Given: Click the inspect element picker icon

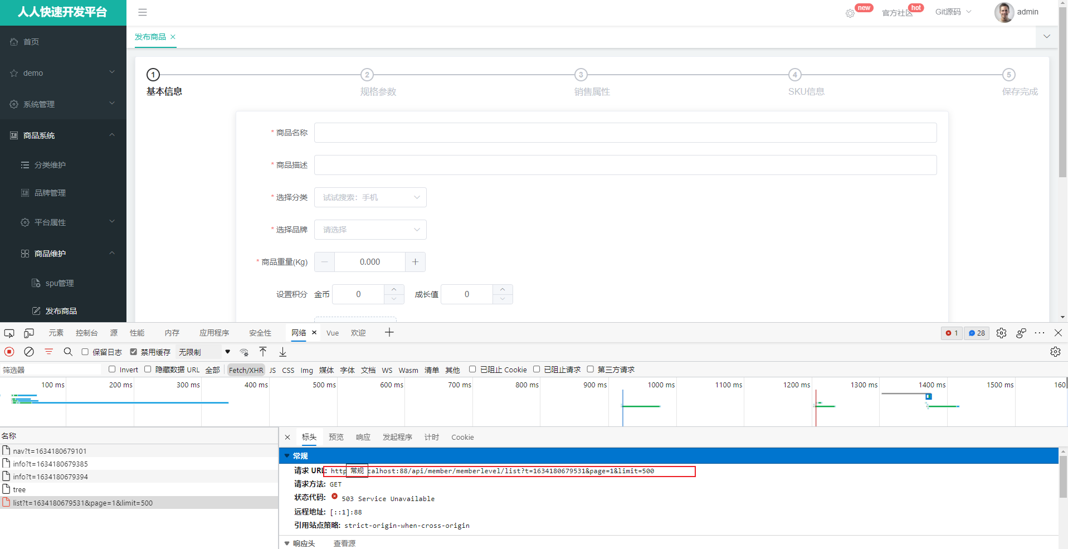Looking at the screenshot, I should (9, 333).
